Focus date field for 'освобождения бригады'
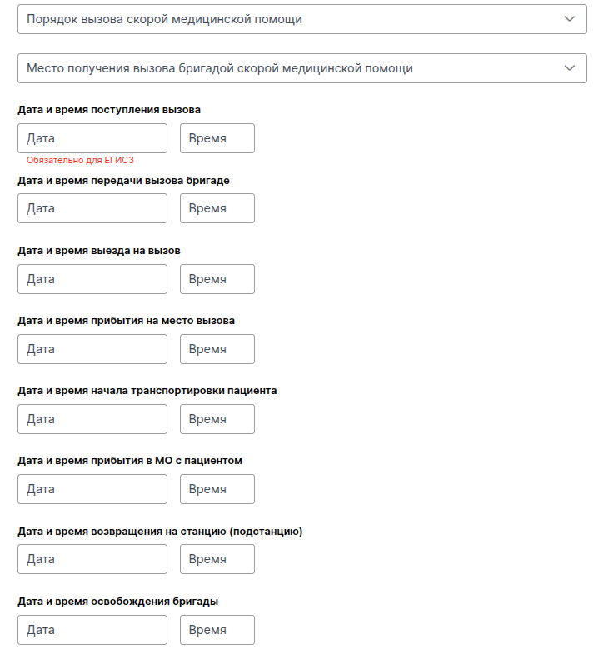Viewport: 598px width, 659px height. tap(92, 630)
